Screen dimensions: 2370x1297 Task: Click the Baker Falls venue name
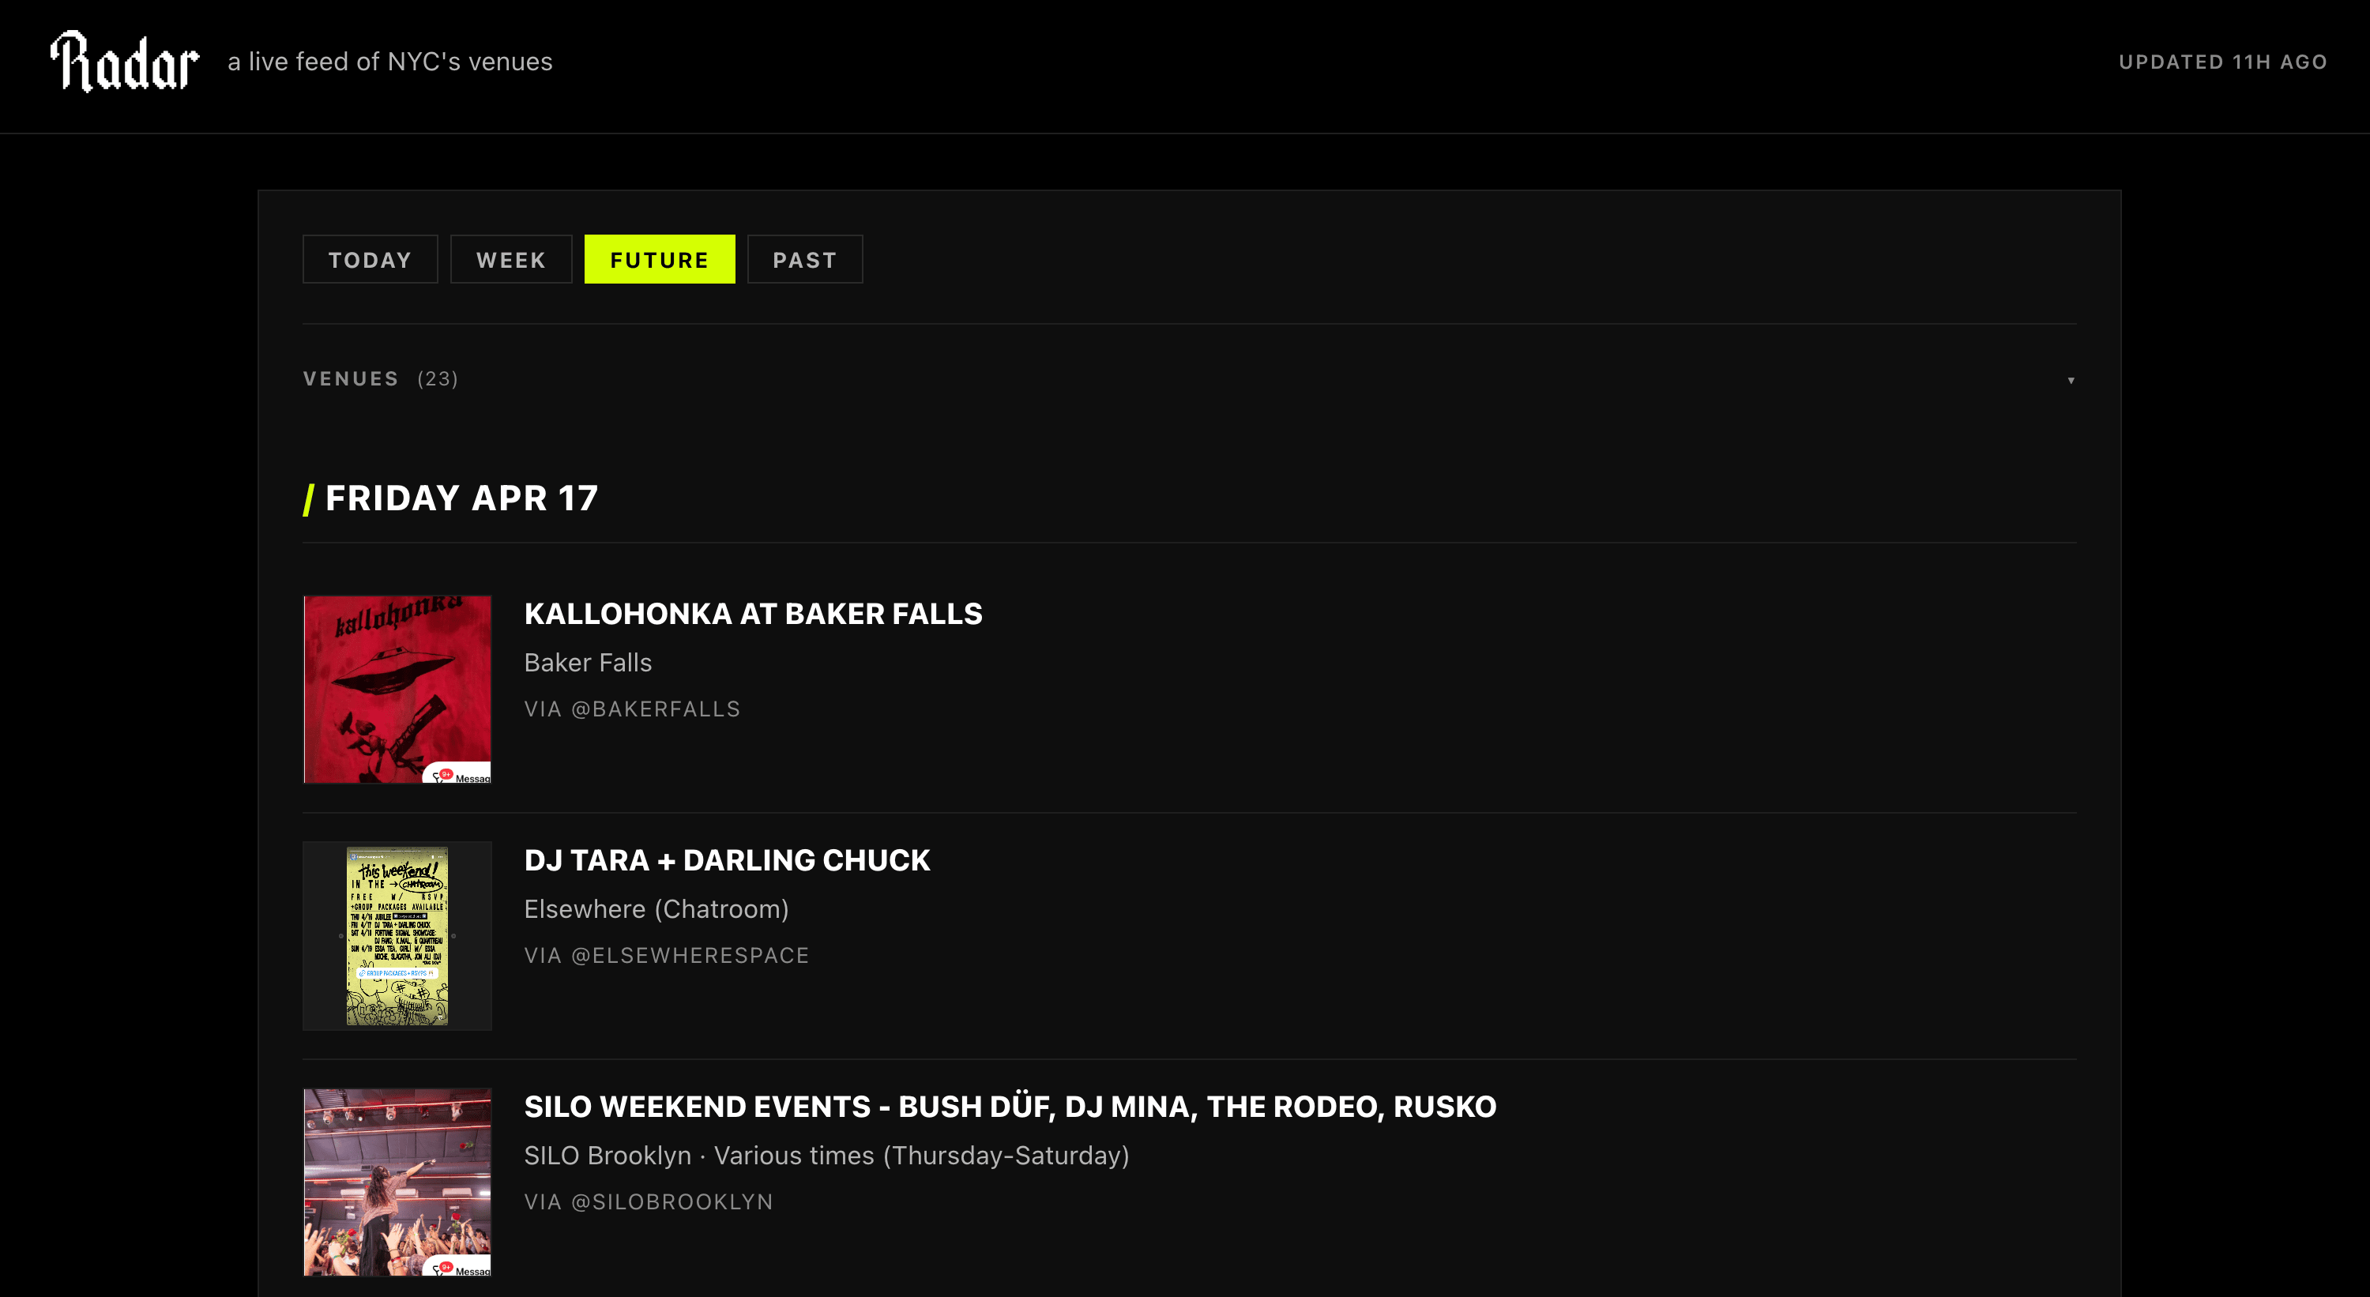tap(588, 662)
